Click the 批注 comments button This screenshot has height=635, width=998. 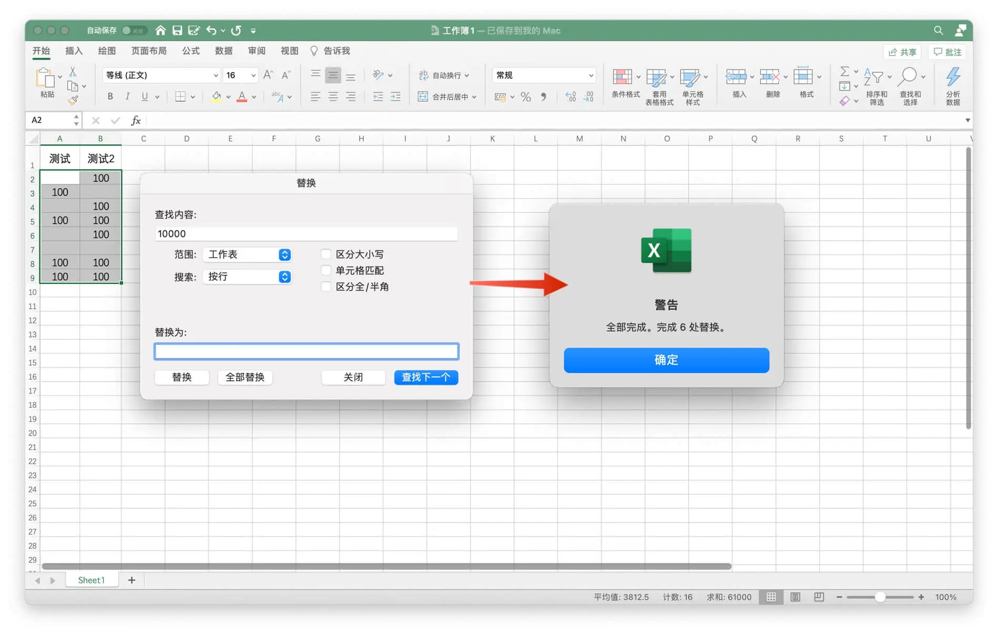948,52
